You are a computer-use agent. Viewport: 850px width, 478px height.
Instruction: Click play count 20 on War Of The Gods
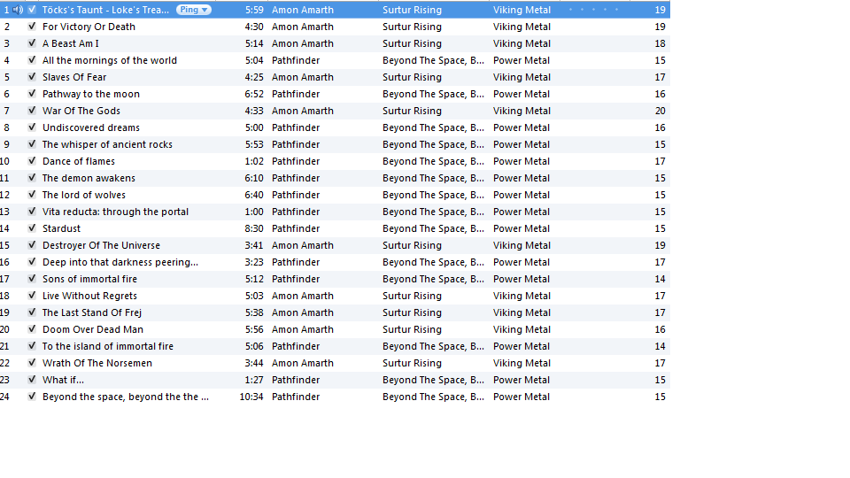tap(660, 111)
